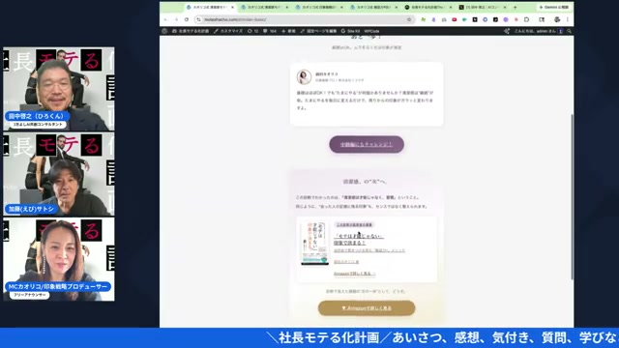Screen dimensions: 619x348
Task: Bookmark this page with the star icon
Action: click(409, 19)
